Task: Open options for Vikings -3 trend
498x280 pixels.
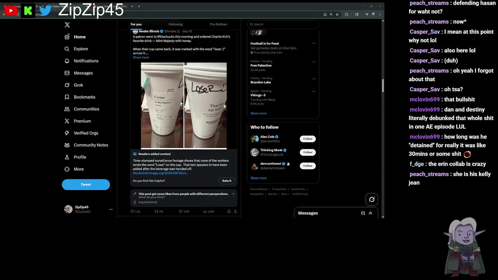Action: point(314,91)
